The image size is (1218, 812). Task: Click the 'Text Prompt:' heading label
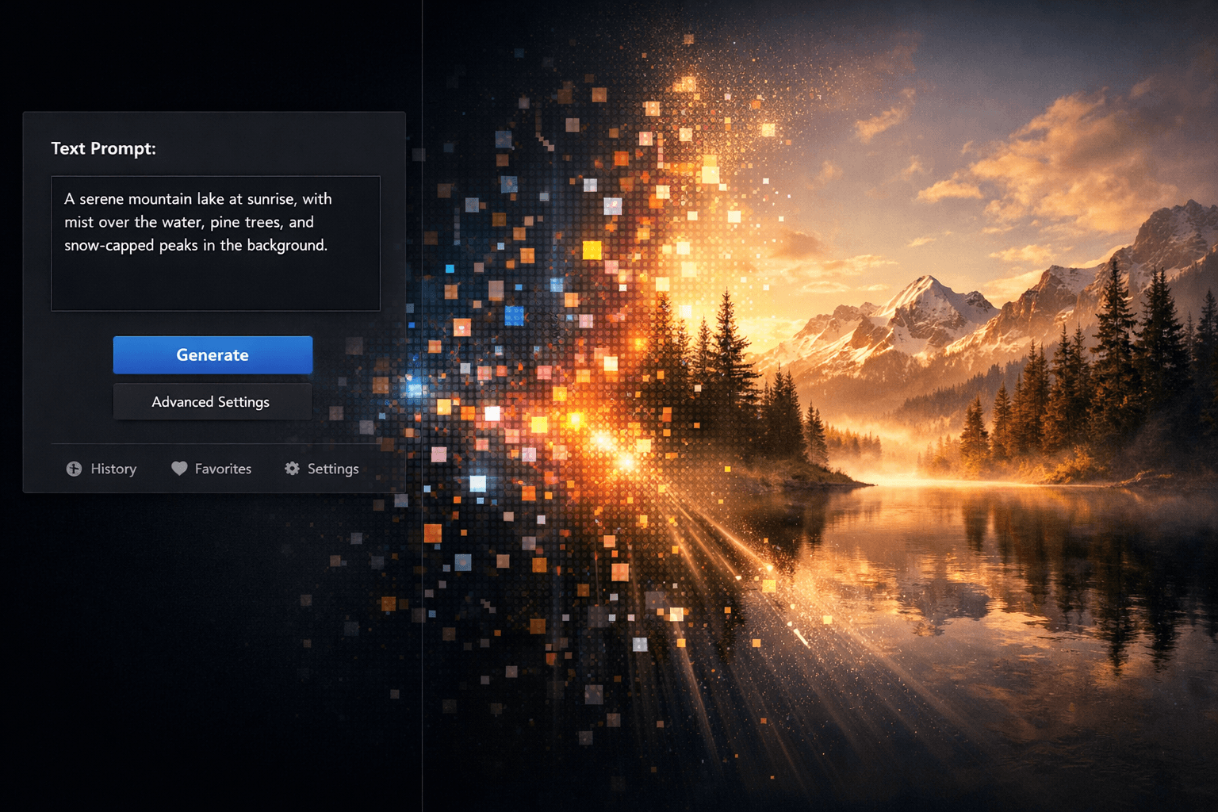103,148
